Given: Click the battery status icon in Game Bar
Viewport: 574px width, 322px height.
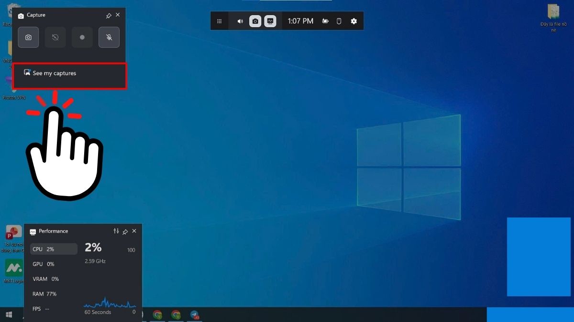Looking at the screenshot, I should tap(325, 21).
